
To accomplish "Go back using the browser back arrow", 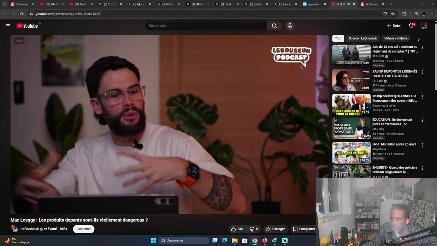I will (x=5, y=14).
